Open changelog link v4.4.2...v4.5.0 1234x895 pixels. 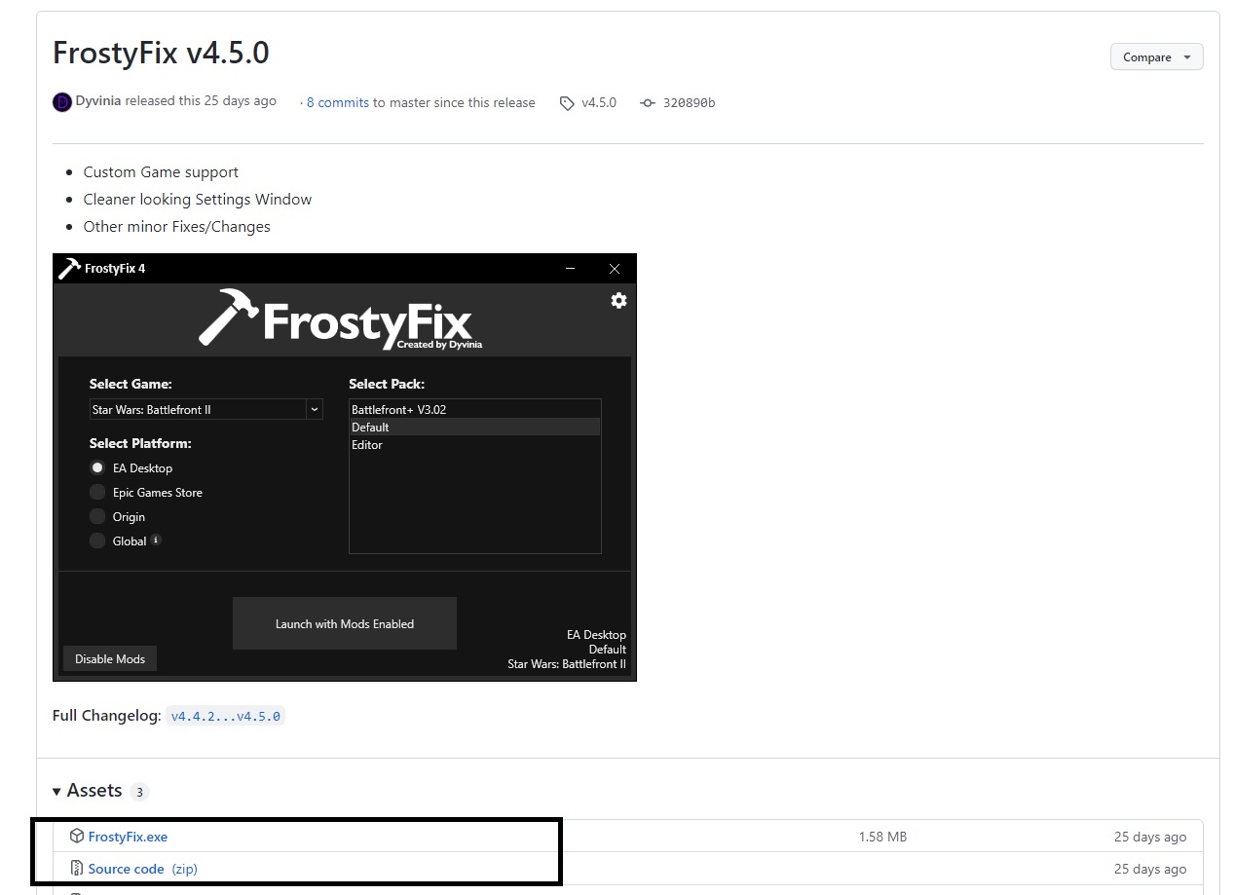[x=225, y=716]
